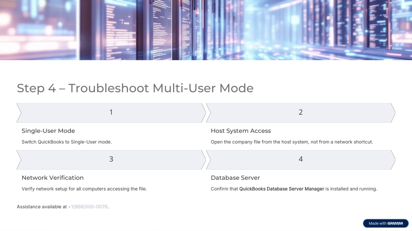Click the 'Network Verification' heading
Viewport: 412px width, 231px height.
(53, 178)
